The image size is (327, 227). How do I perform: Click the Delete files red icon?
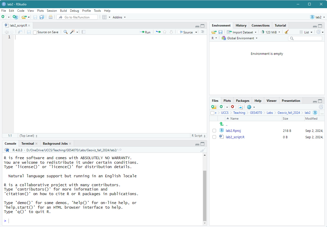tap(232, 107)
